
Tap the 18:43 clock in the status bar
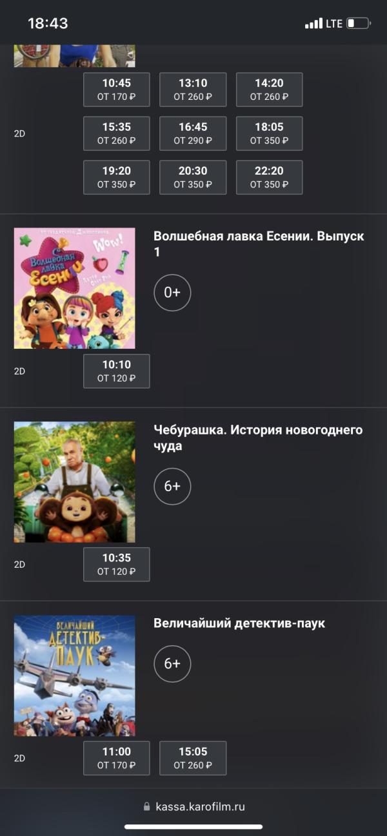click(x=48, y=23)
